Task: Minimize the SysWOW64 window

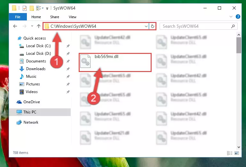Action: 205,8
